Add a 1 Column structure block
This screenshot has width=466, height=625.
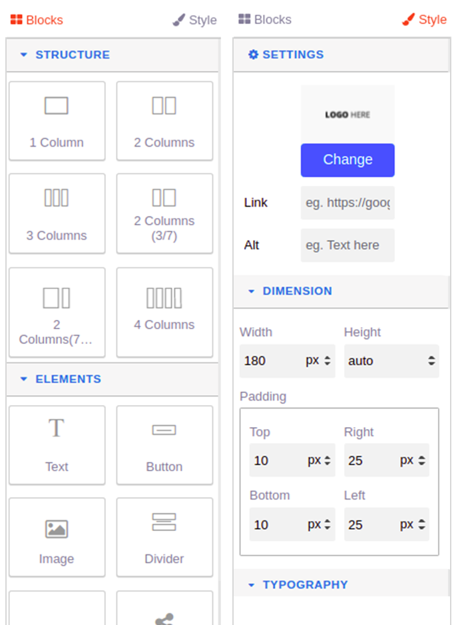click(57, 121)
